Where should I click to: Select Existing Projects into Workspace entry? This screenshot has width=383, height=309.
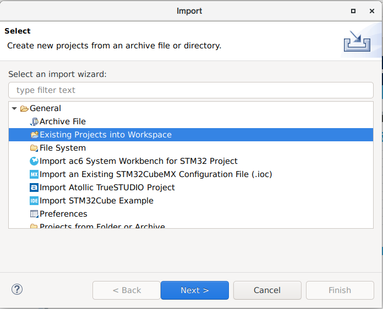pyautogui.click(x=191, y=135)
